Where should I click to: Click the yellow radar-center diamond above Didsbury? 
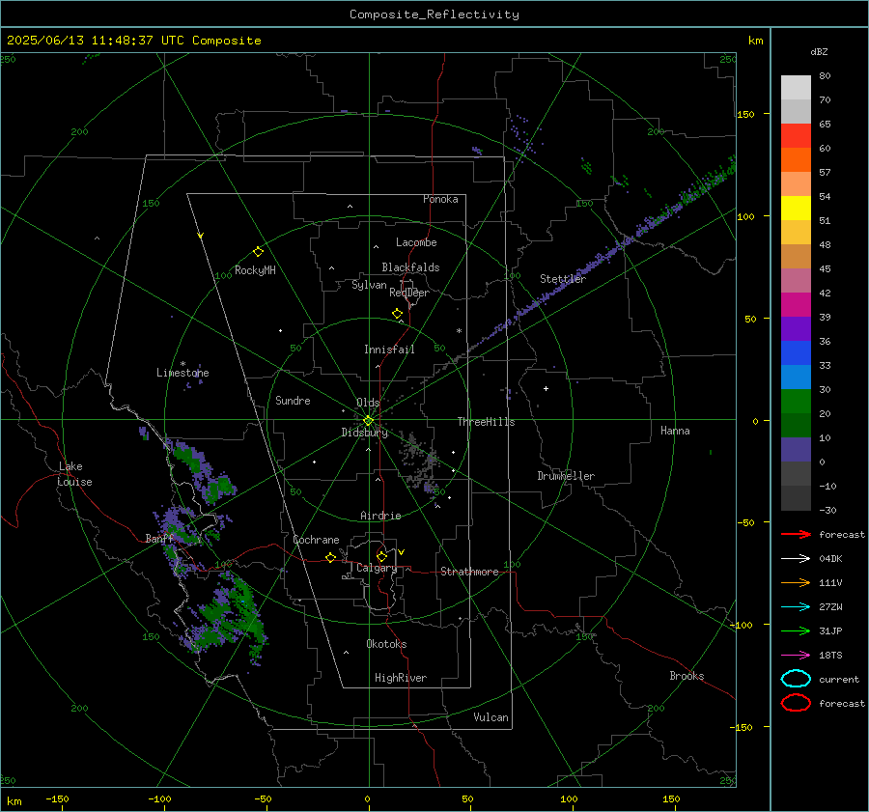click(369, 420)
